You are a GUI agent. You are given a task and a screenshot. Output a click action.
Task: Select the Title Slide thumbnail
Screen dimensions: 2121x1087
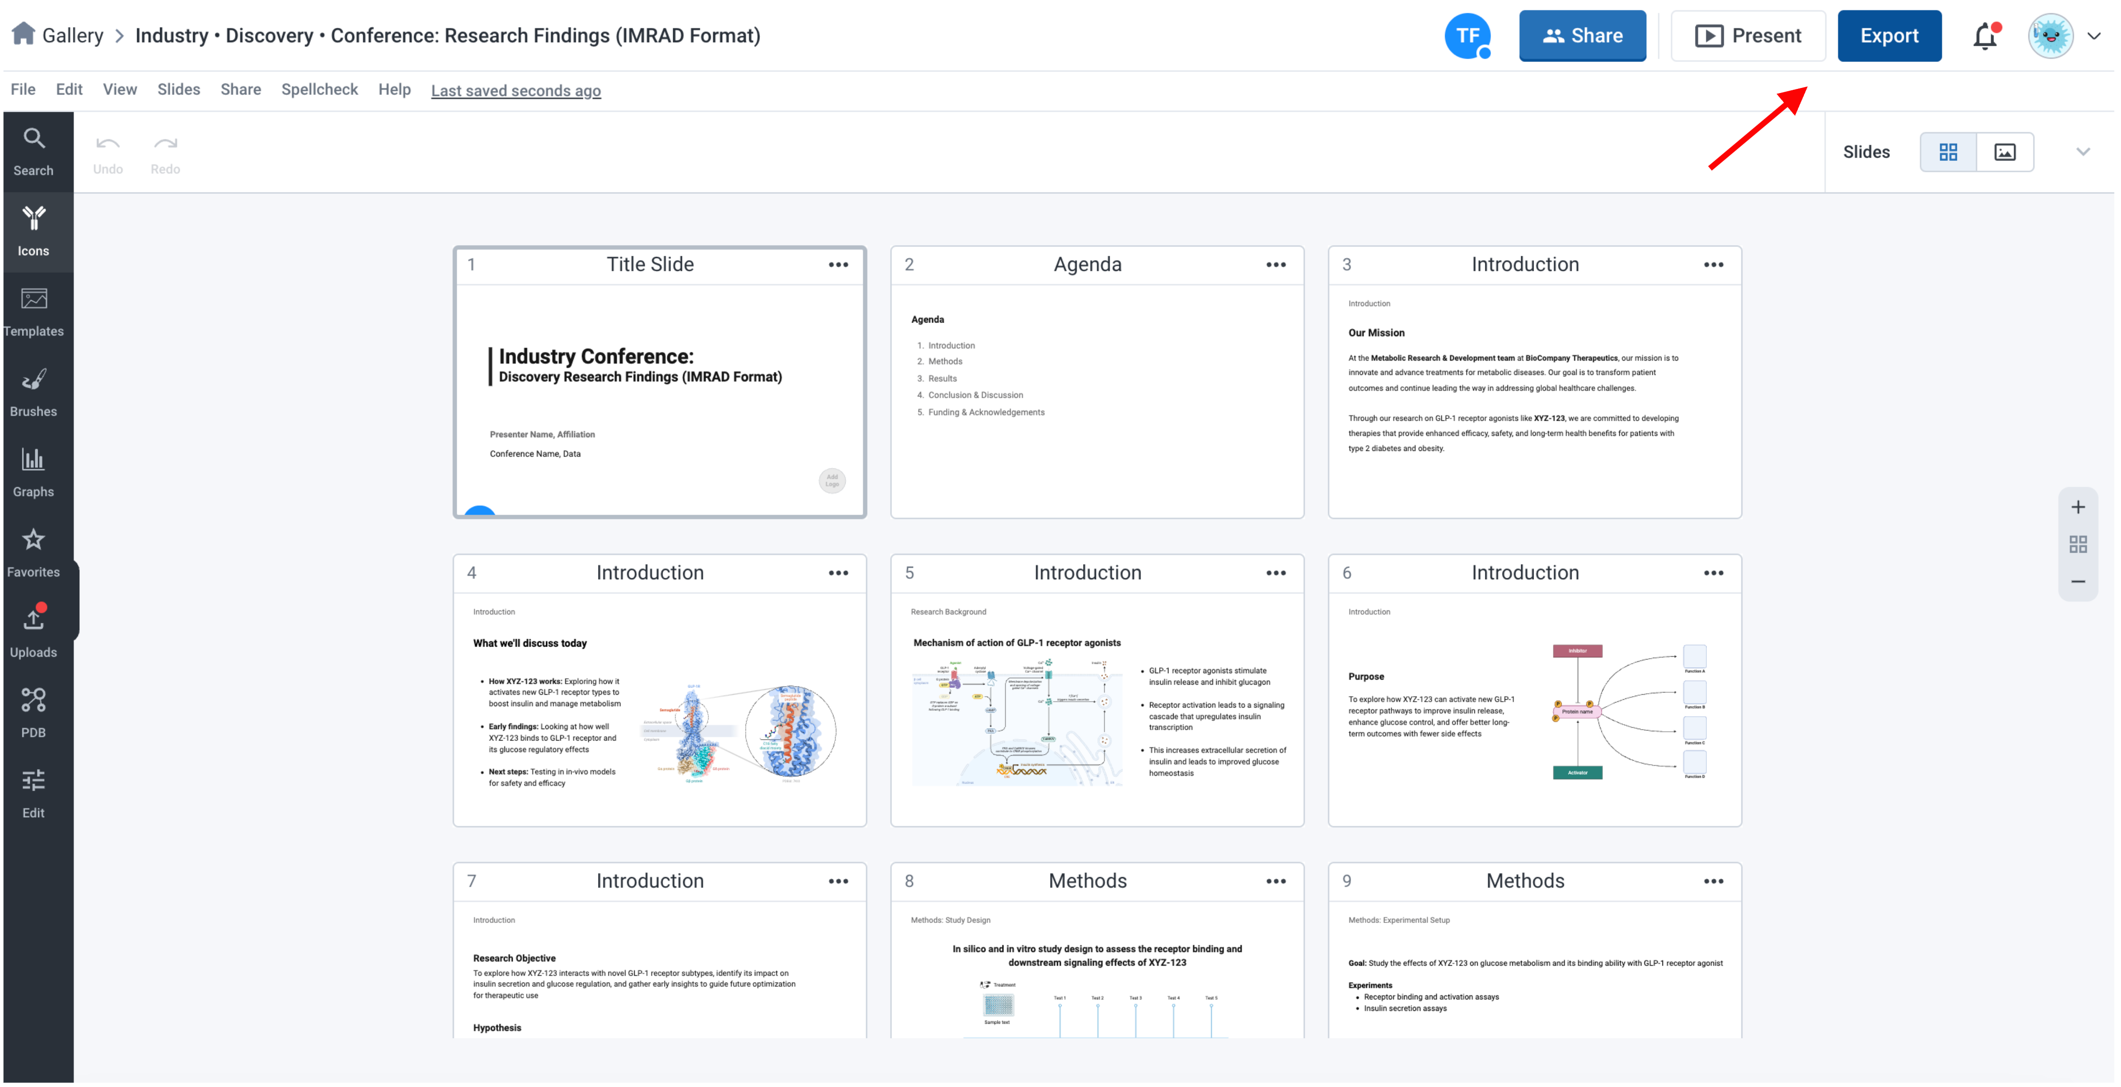(659, 383)
